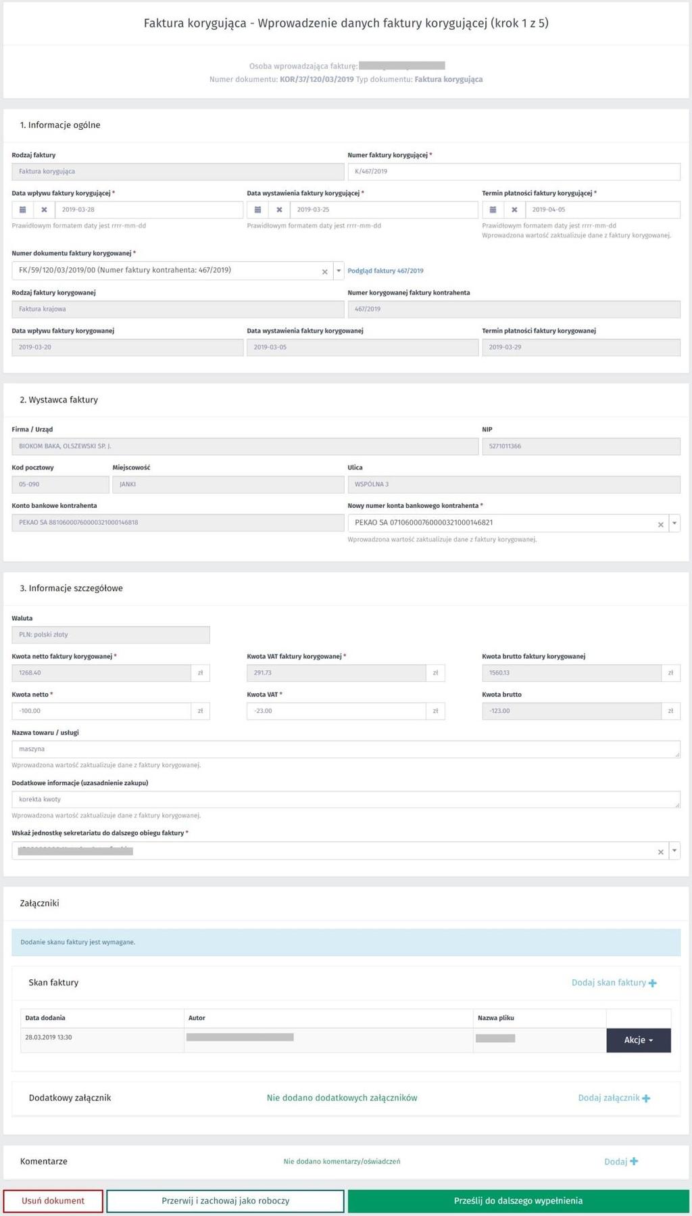
Task: Click the Termin płatności faktury korygowanej field 2019-03-29
Action: click(581, 347)
